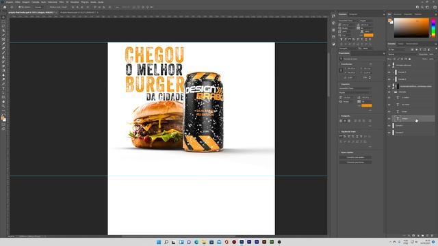The height and width of the screenshot is (246, 438).
Task: Select the Eyedropper tool
Action: pyautogui.click(x=3, y=44)
